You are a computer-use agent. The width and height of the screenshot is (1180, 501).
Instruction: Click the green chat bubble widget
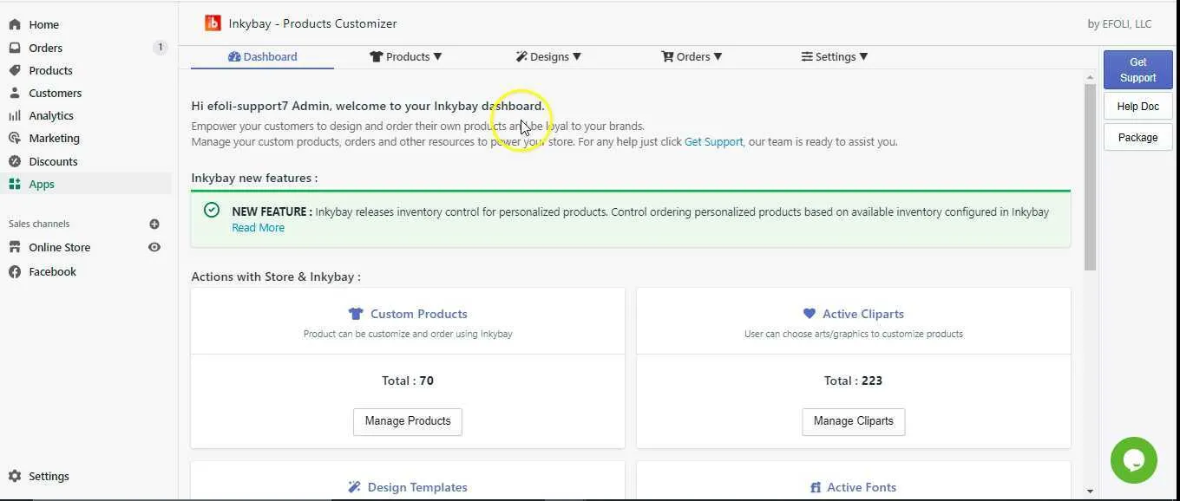[1134, 460]
